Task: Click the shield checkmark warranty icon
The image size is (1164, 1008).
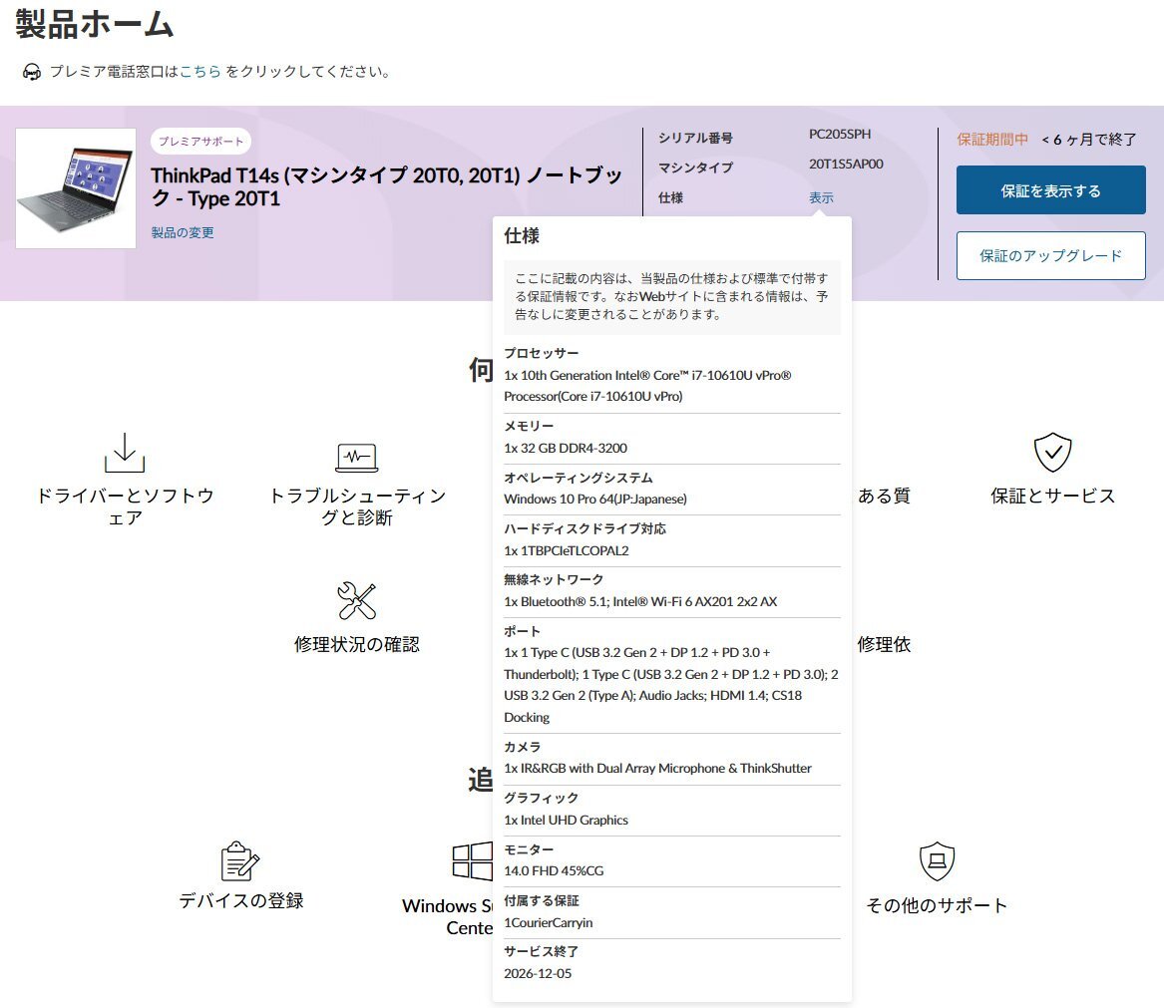Action: (x=1052, y=452)
